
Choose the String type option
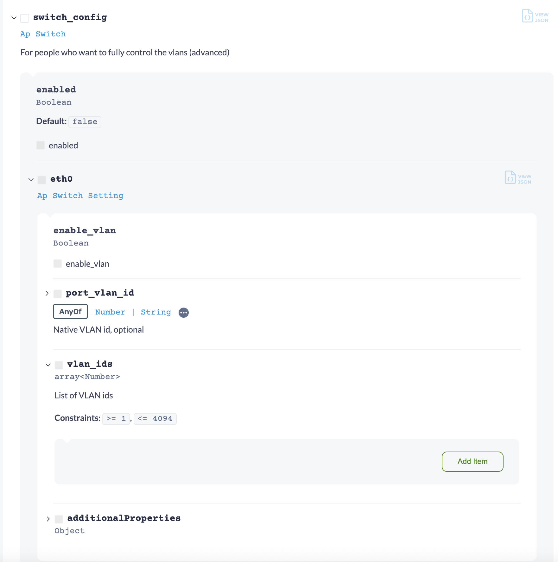tap(156, 312)
